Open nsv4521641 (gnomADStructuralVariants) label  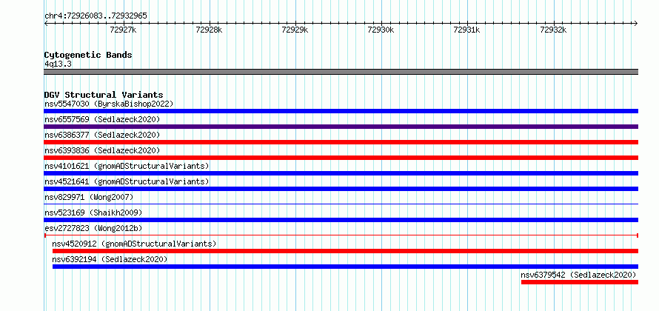coord(127,181)
